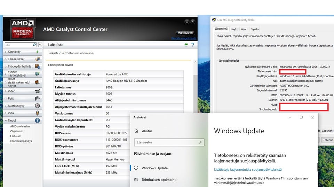Viewport: 334px width, 187px height.
Task: Click the Ilmoita ongelmasta link
Action: pyautogui.click(x=184, y=38)
